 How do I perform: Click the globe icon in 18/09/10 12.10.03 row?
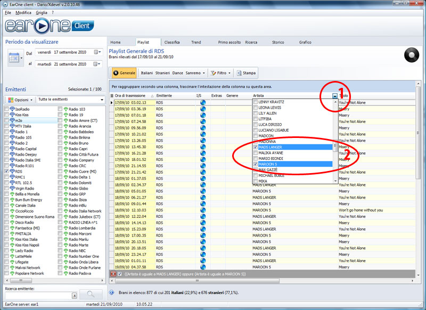(203, 210)
